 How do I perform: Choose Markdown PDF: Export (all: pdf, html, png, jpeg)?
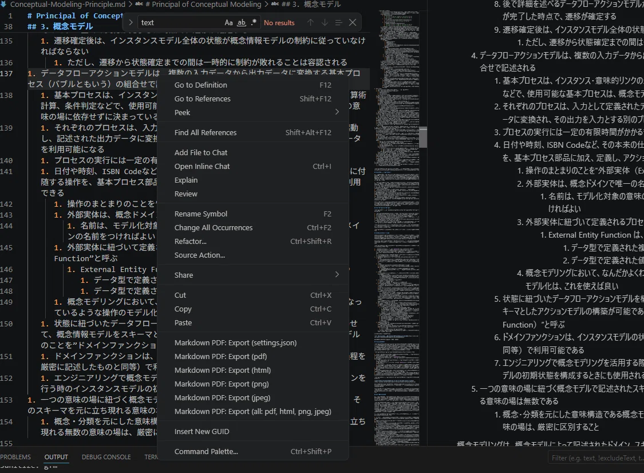point(253,412)
